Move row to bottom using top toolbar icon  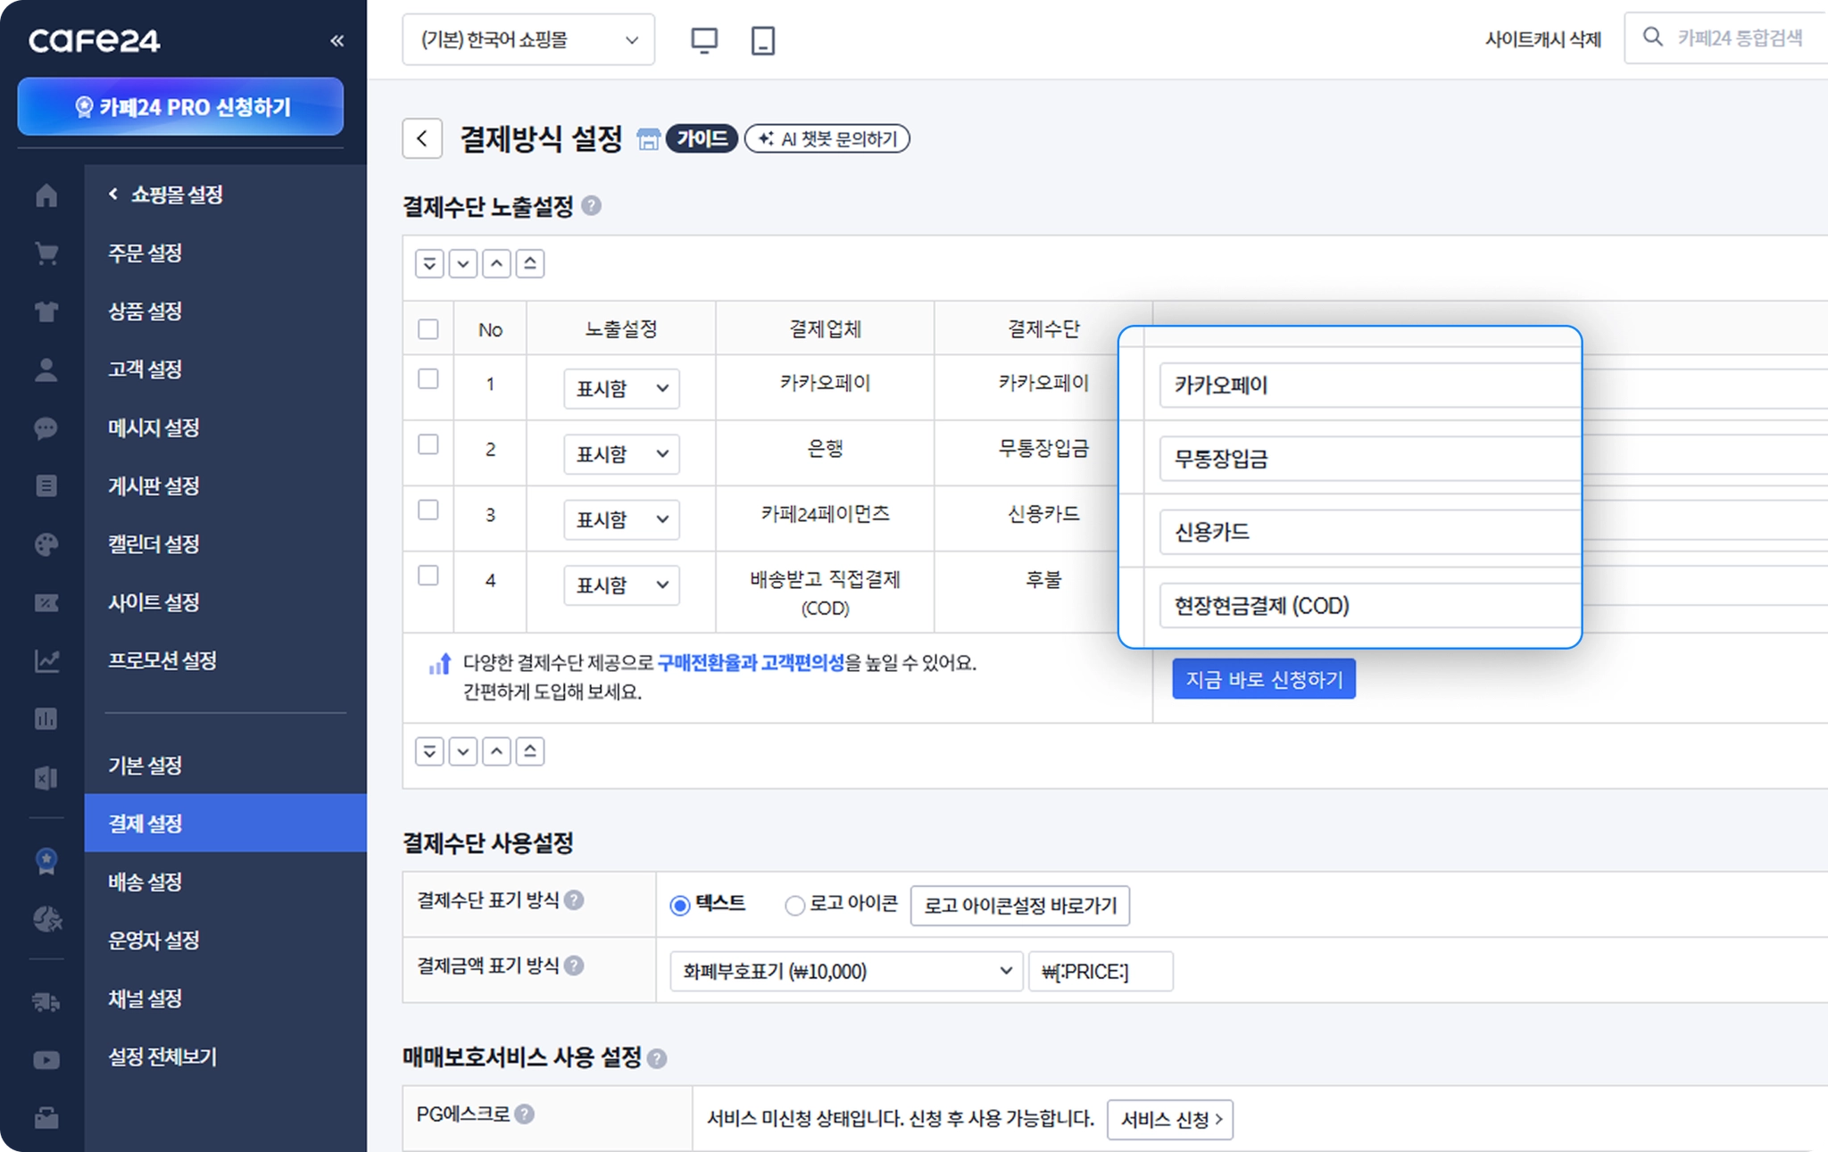pyautogui.click(x=429, y=264)
